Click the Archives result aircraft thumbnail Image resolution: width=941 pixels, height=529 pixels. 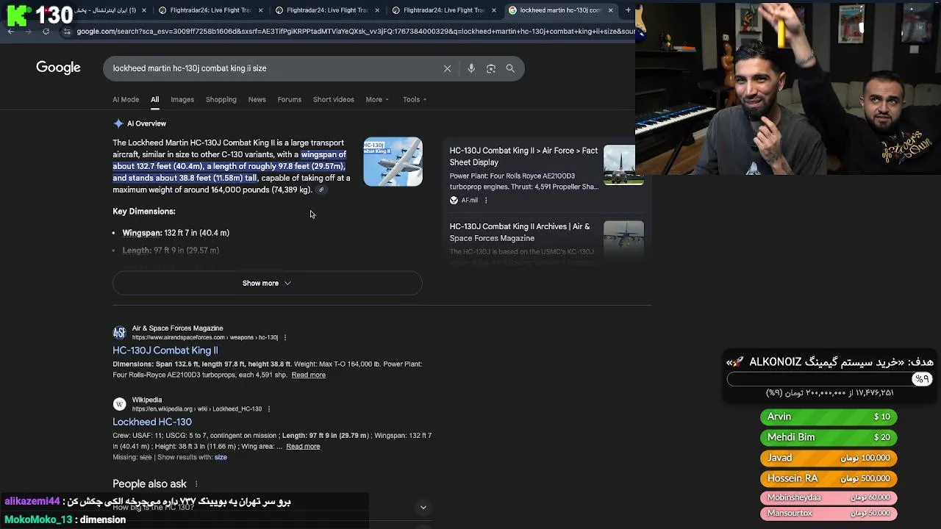[623, 241]
